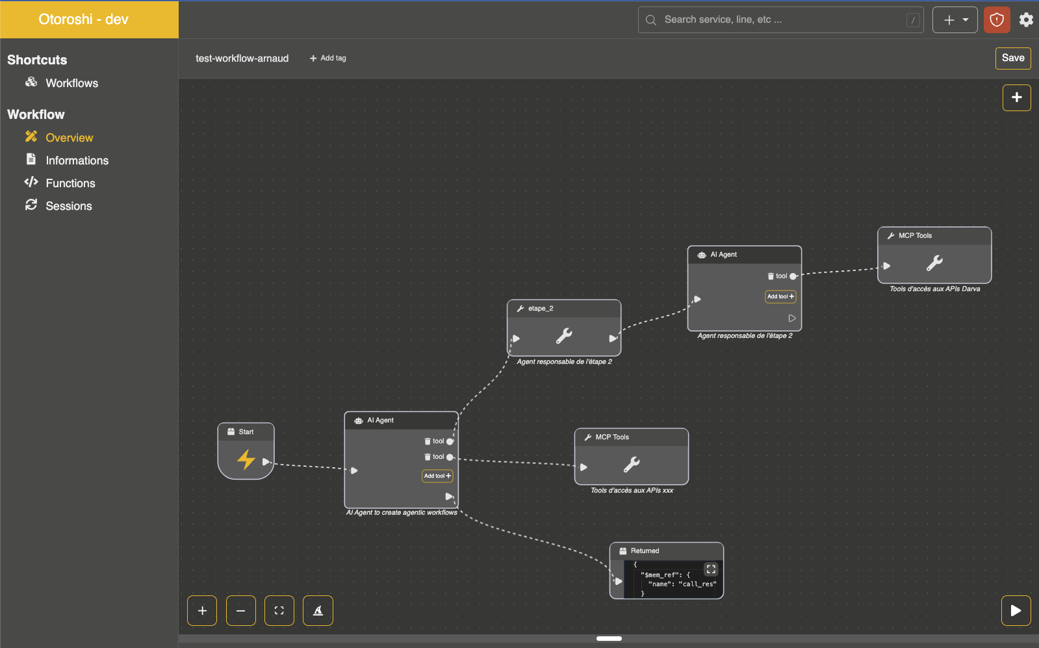
Task: Zoom out on the workflow canvas
Action: pyautogui.click(x=240, y=610)
